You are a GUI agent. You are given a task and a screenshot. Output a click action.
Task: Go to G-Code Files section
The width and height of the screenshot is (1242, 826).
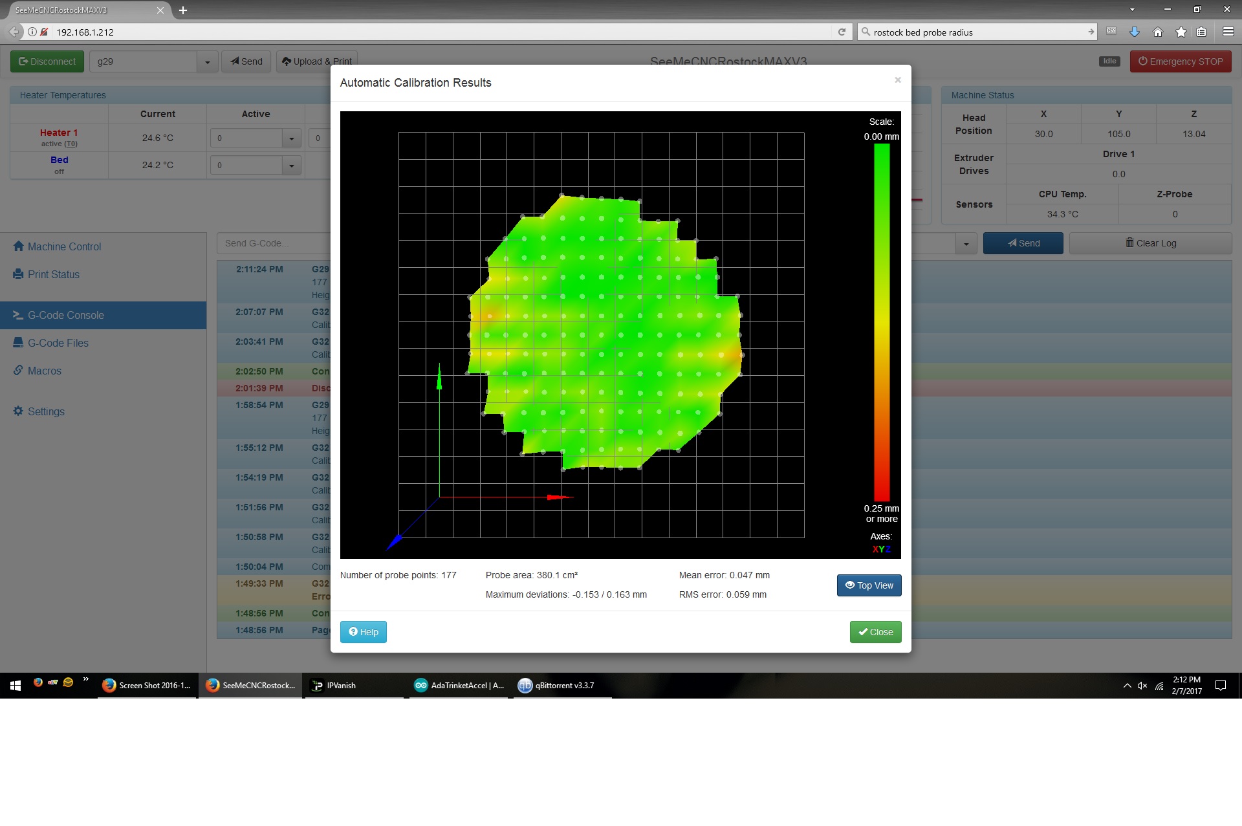(x=58, y=343)
